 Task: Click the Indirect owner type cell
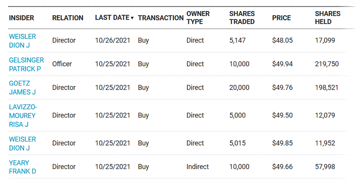click(197, 167)
